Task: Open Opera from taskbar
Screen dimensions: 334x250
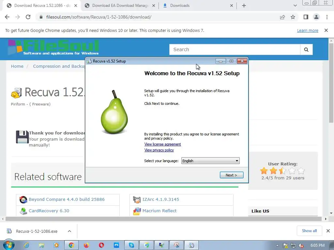Action: point(101,245)
